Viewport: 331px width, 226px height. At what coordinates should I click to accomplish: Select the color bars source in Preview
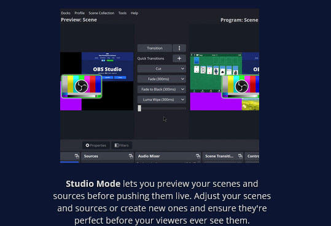82,86
